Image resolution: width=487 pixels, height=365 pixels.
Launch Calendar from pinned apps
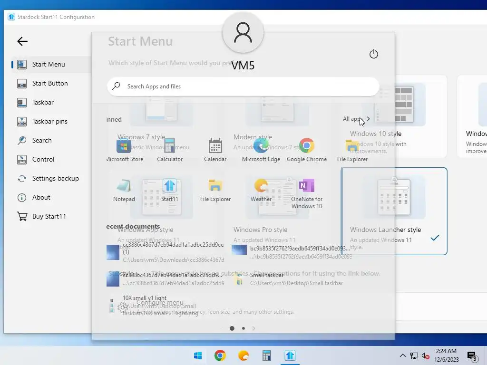tap(215, 151)
